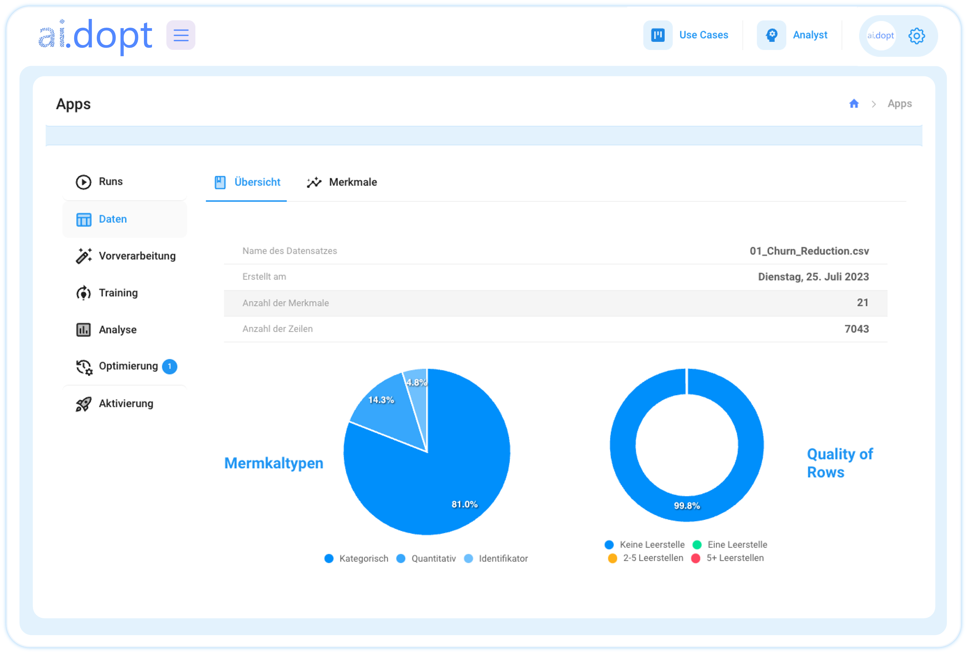
Task: Click the Anzahl der Zeilen label
Action: point(278,329)
